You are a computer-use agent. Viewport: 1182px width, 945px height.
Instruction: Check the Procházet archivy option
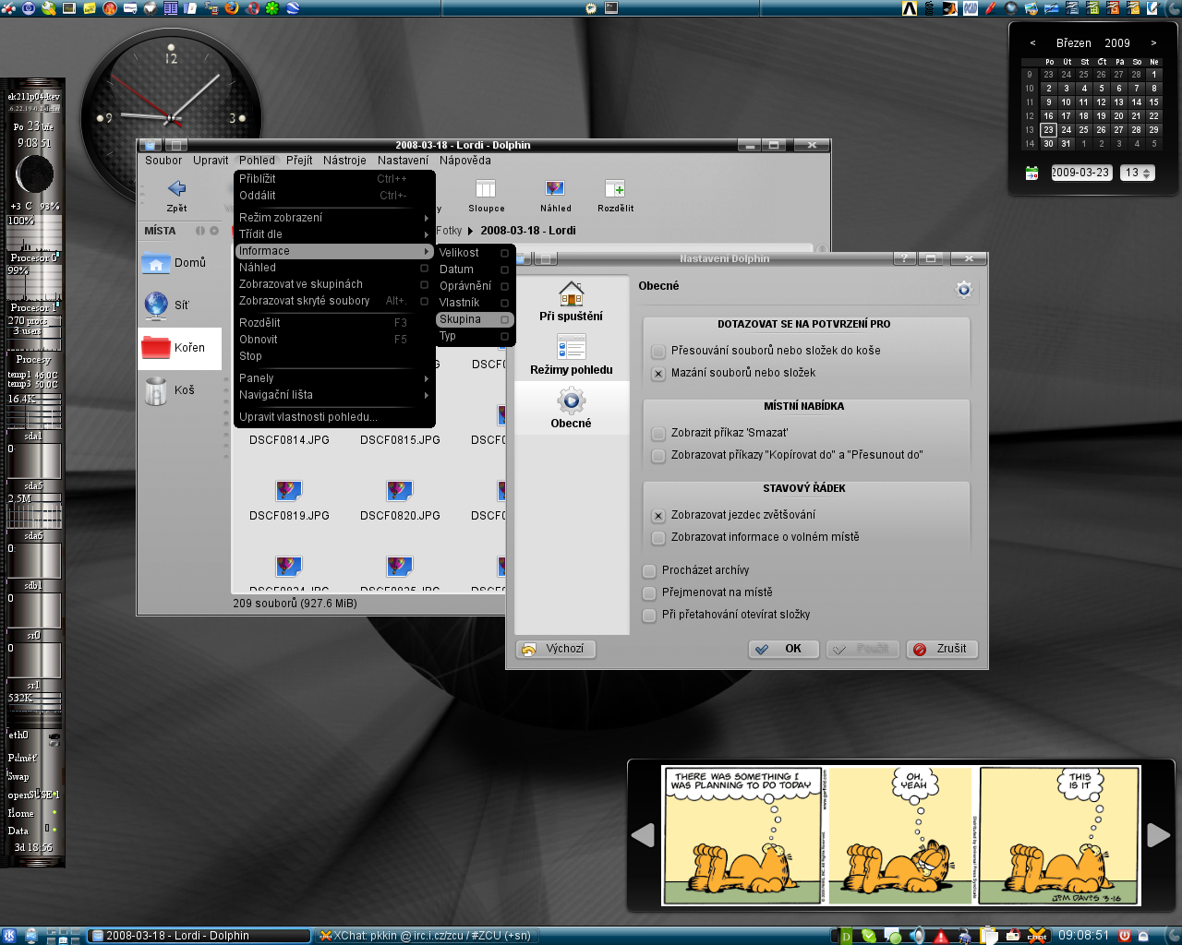(649, 571)
